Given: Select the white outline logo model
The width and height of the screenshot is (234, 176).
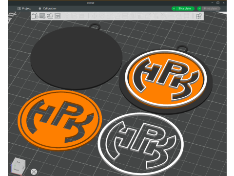Looking at the screenshot, I should (x=141, y=144).
